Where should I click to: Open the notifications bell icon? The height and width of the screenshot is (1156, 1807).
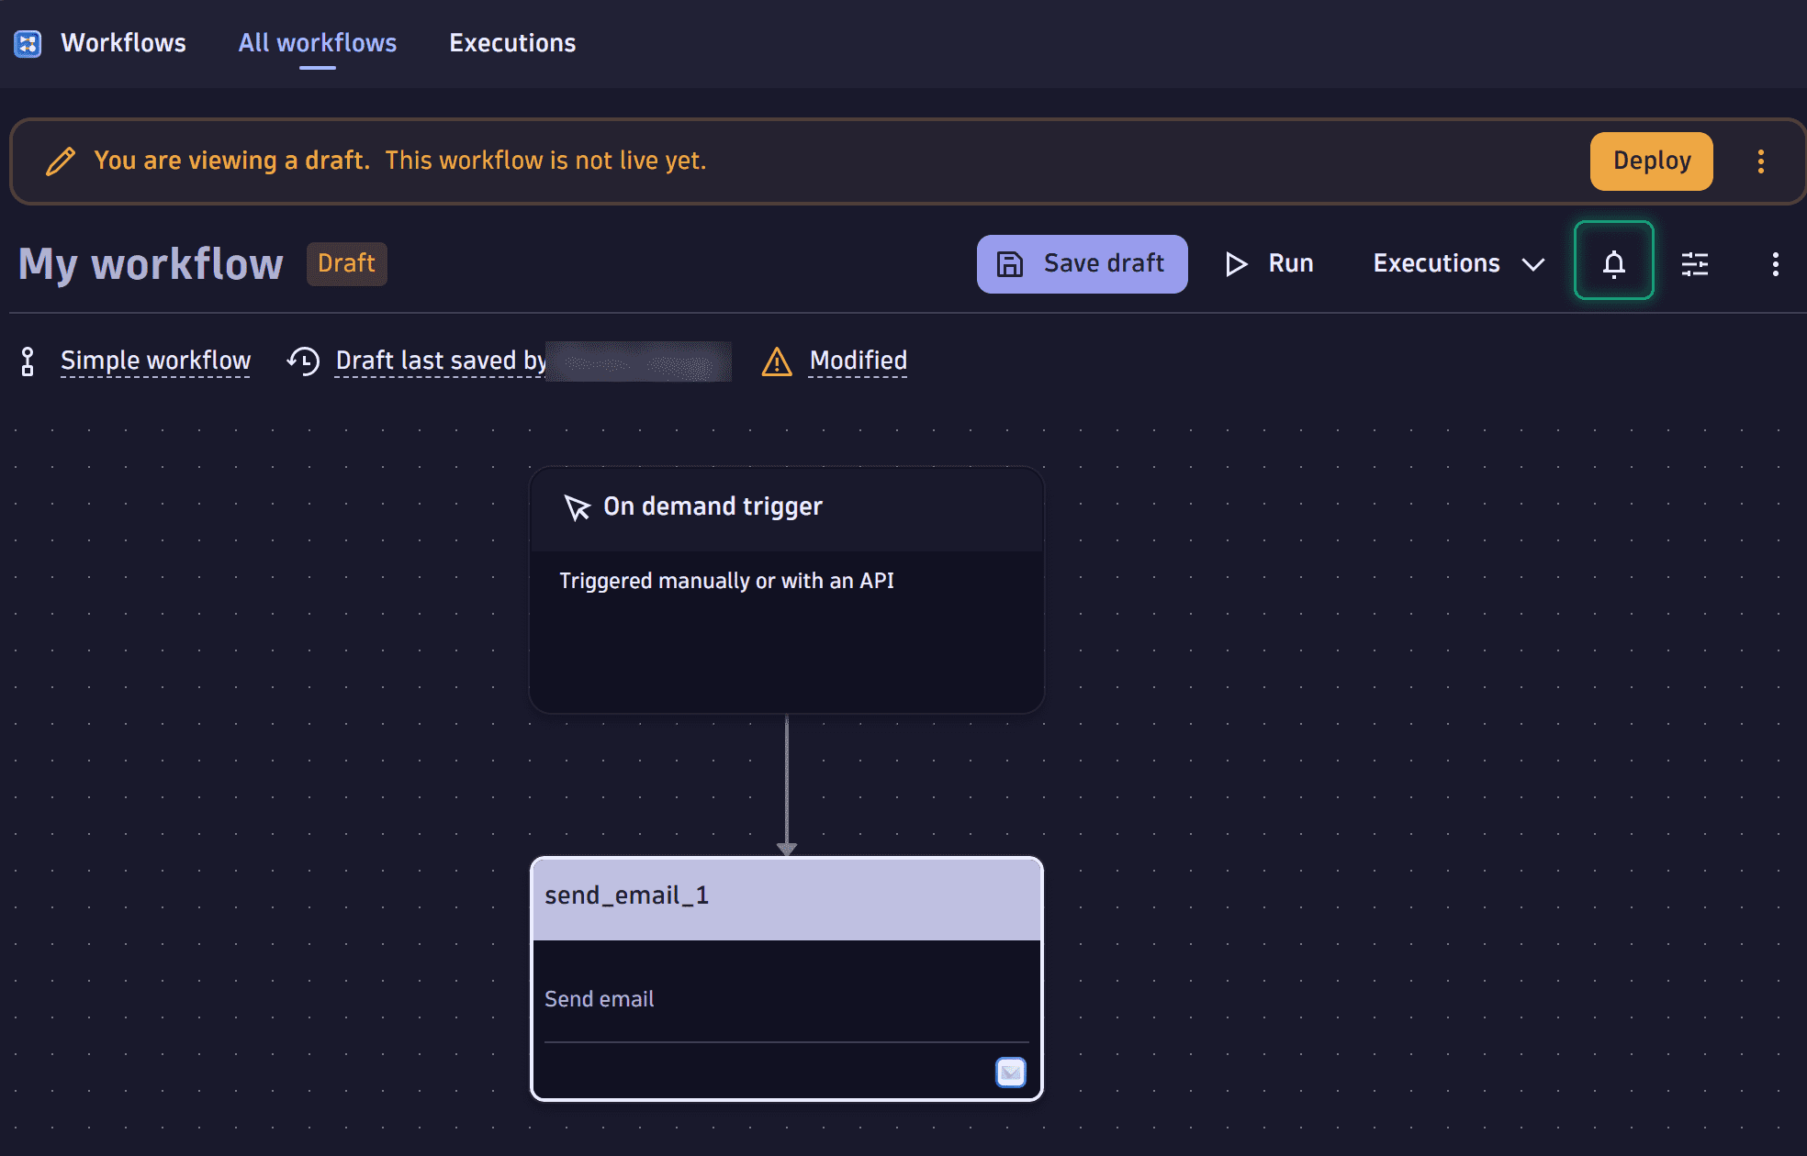1613,263
